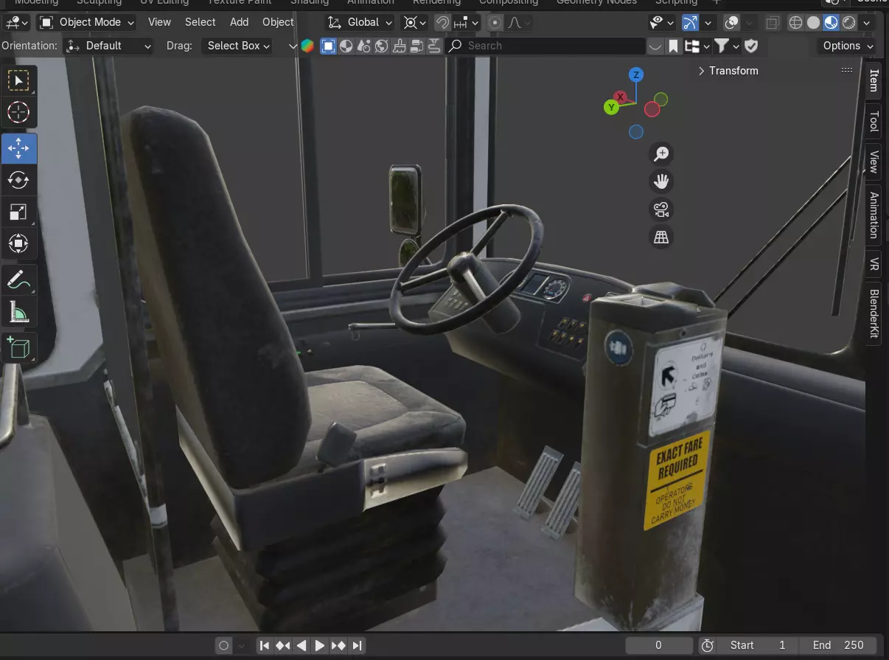Click the hand pan view icon
Image resolution: width=889 pixels, height=660 pixels.
(661, 181)
